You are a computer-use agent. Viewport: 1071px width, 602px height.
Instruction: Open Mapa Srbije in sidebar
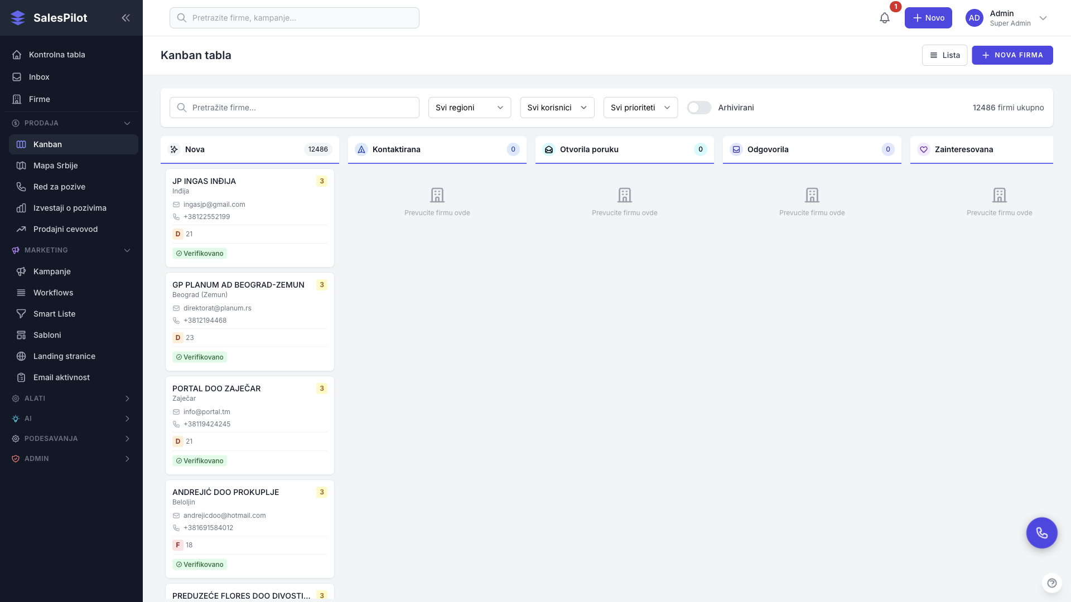(55, 166)
